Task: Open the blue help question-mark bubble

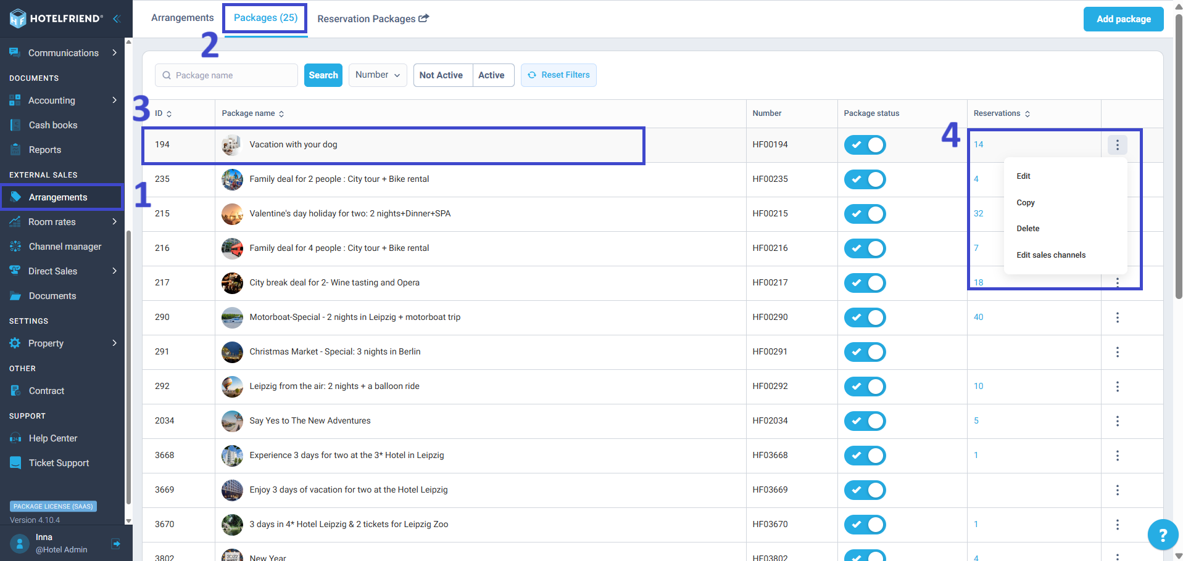Action: [1163, 534]
